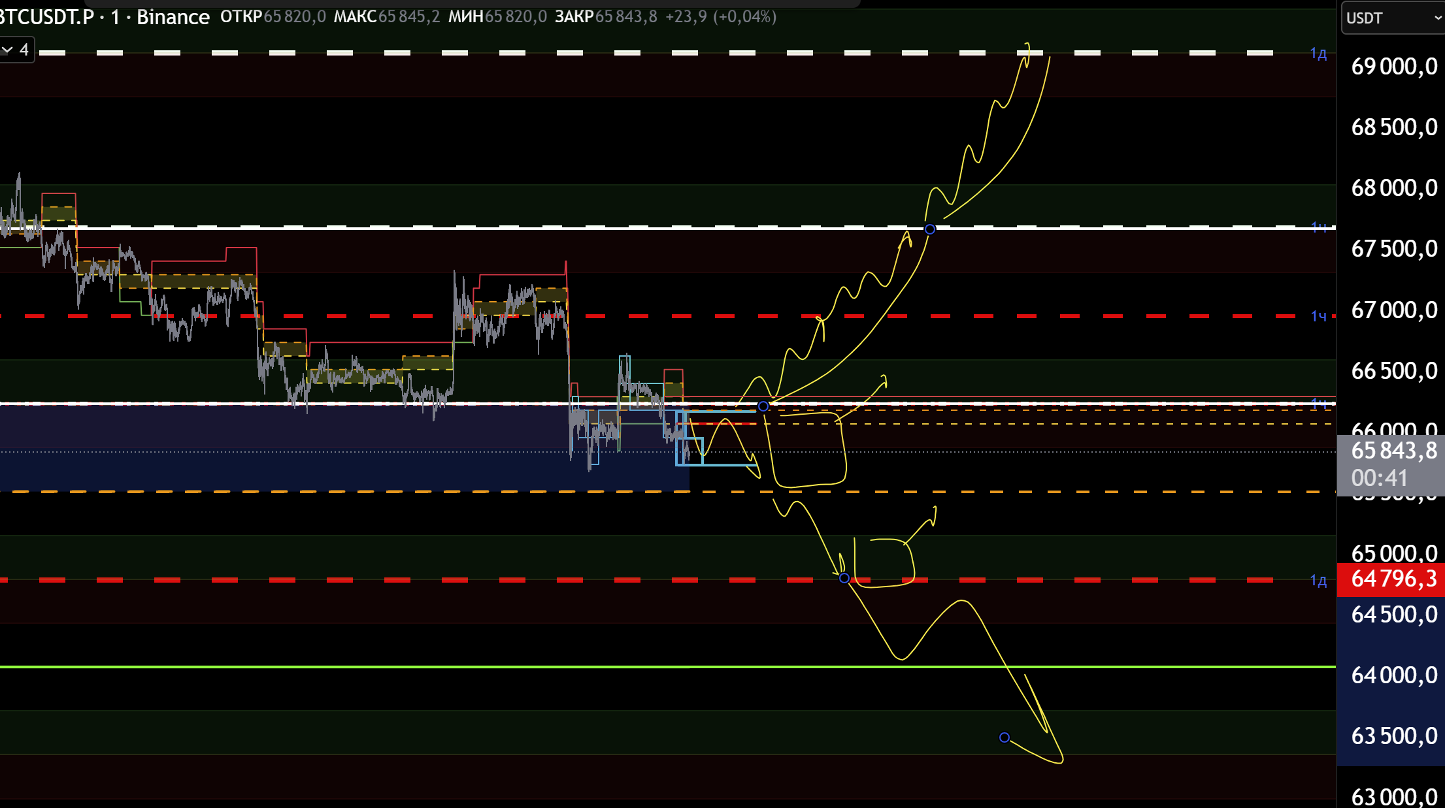Click the 00:41 bar countdown timer
Image resolution: width=1445 pixels, height=808 pixels.
point(1379,478)
